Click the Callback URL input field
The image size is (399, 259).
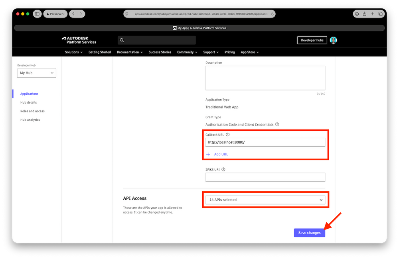(x=265, y=142)
